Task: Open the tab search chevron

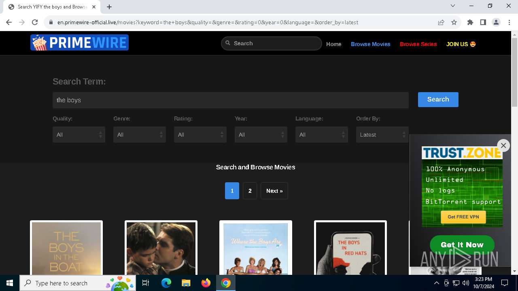Action: [x=453, y=6]
